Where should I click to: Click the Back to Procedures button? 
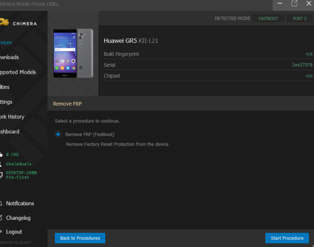click(x=80, y=238)
